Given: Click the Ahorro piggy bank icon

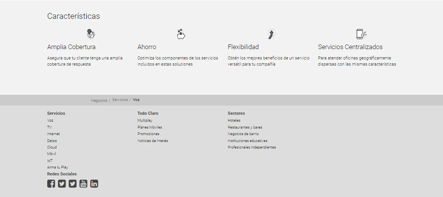Looking at the screenshot, I should [x=181, y=34].
